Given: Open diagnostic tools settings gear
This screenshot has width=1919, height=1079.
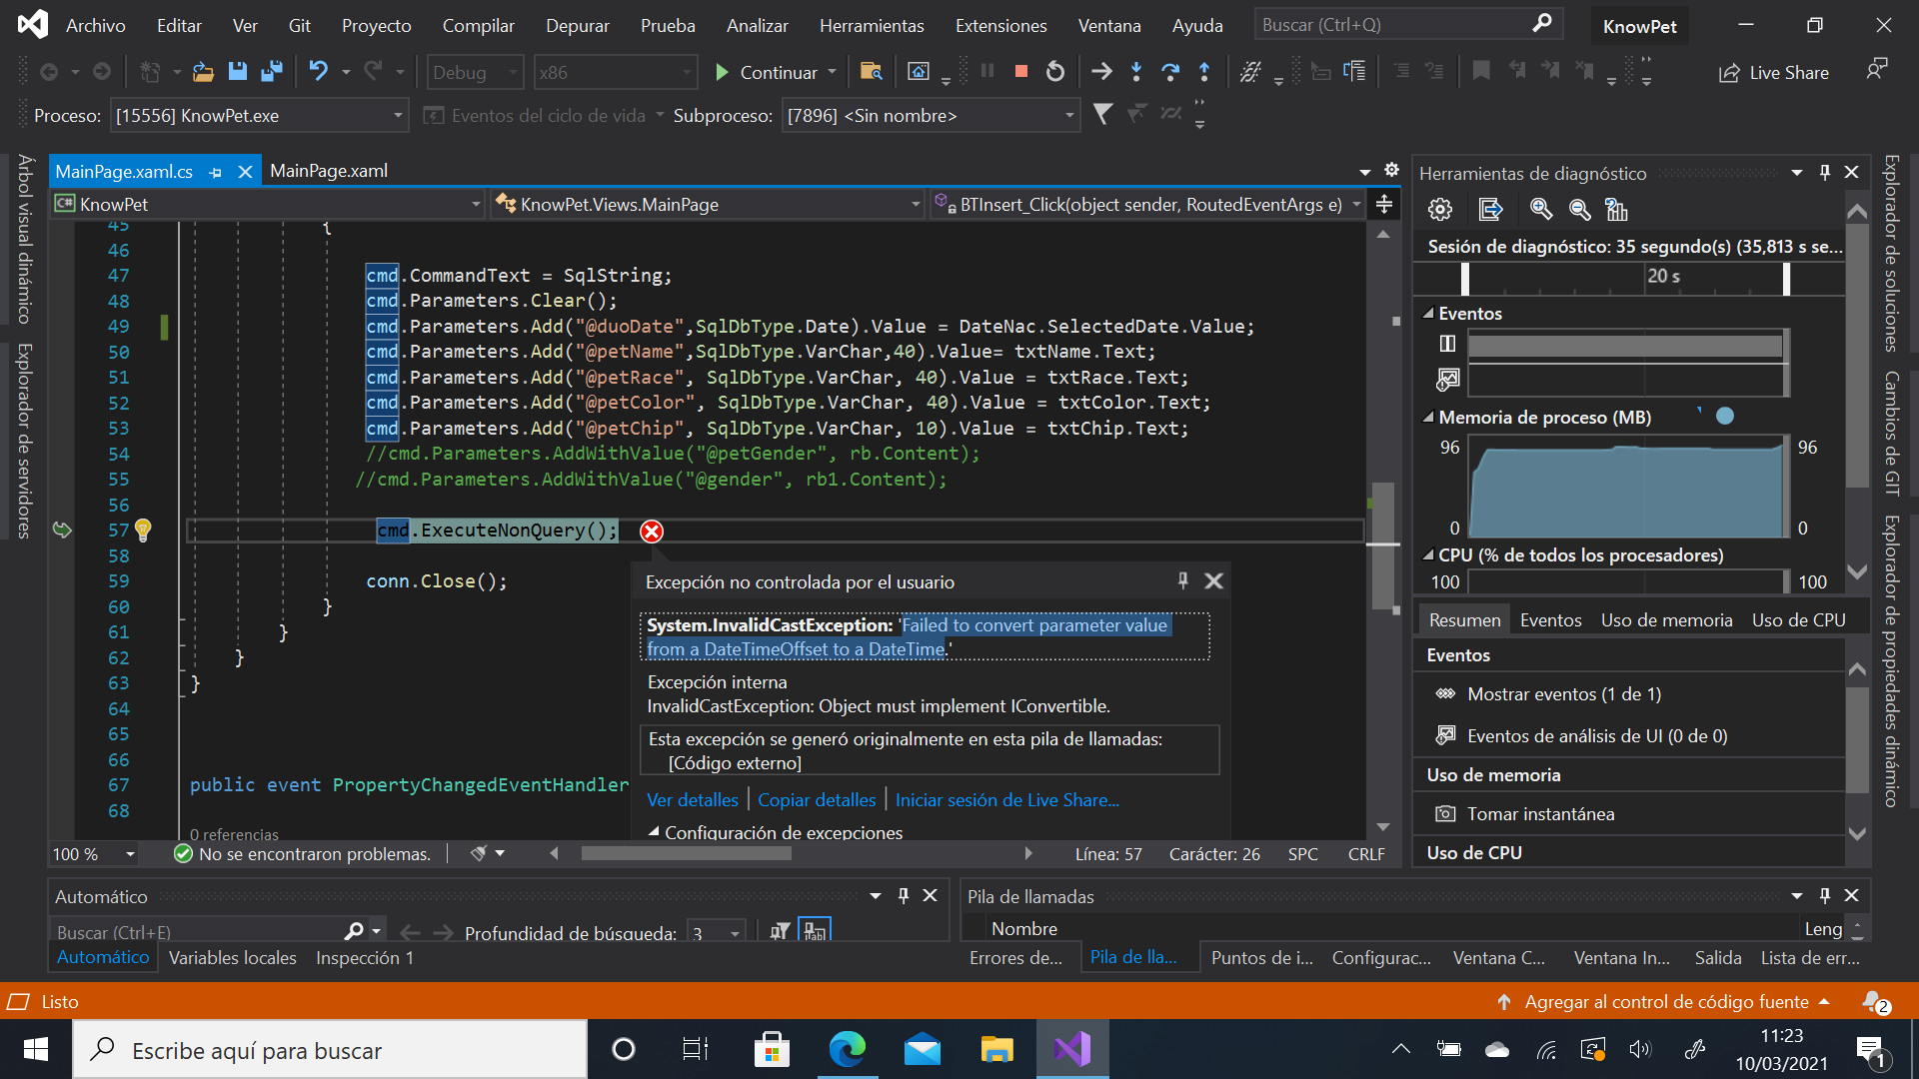Looking at the screenshot, I should tap(1439, 210).
